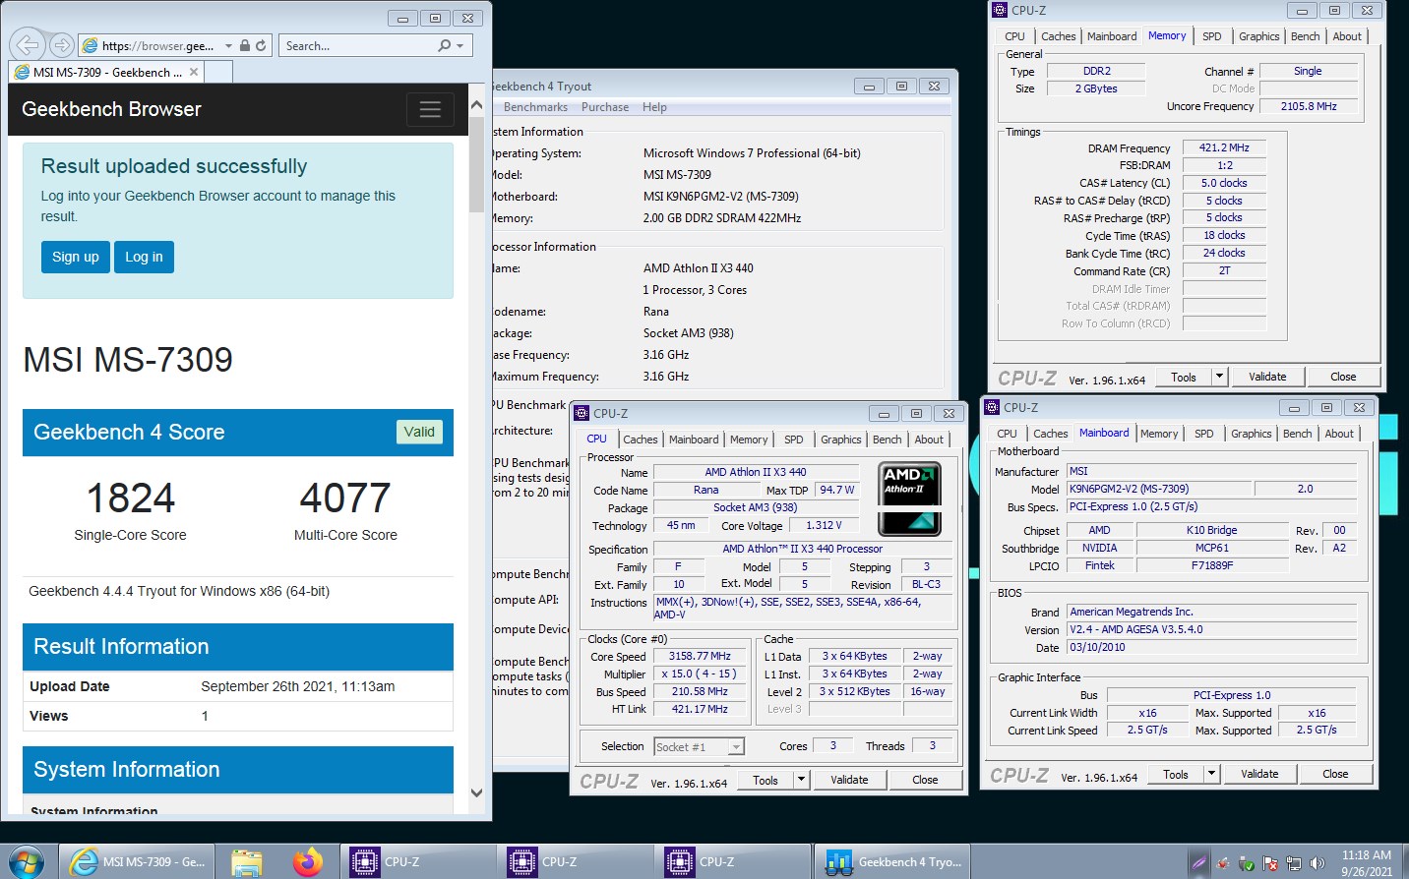1409x879 pixels.
Task: Click the search magnifier icon in browser
Action: (445, 45)
